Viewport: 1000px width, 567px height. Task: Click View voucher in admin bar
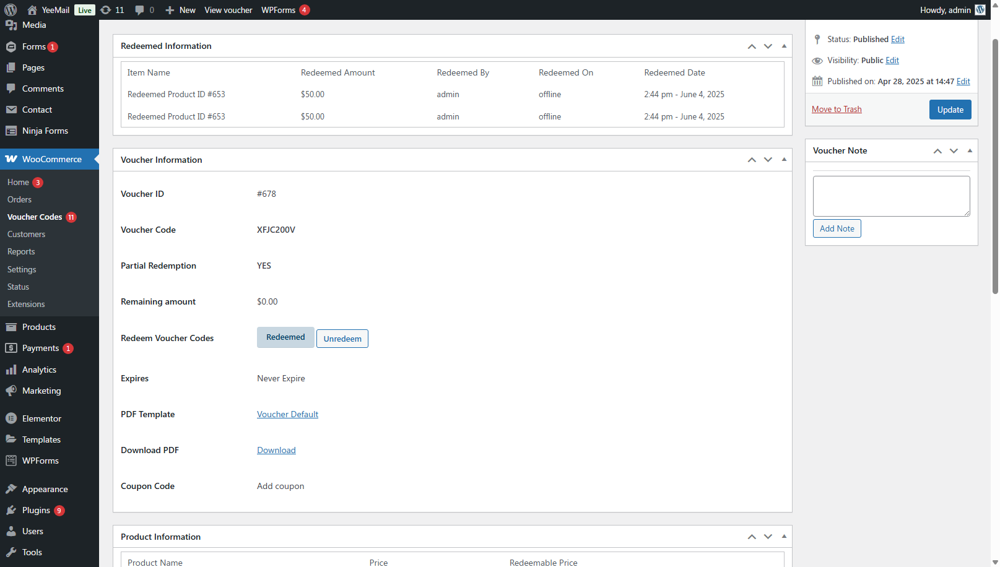pyautogui.click(x=228, y=10)
